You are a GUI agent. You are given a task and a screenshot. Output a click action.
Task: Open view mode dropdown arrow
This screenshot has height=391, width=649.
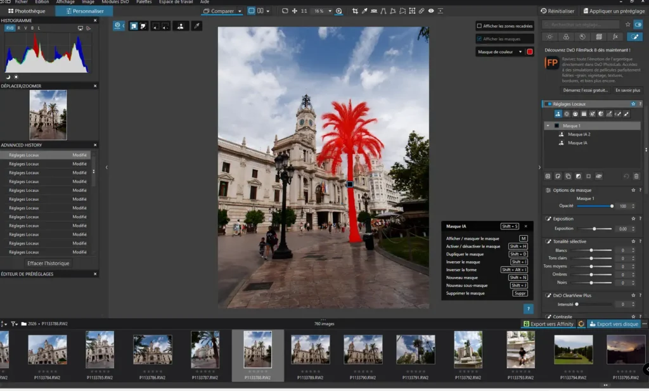pyautogui.click(x=268, y=11)
